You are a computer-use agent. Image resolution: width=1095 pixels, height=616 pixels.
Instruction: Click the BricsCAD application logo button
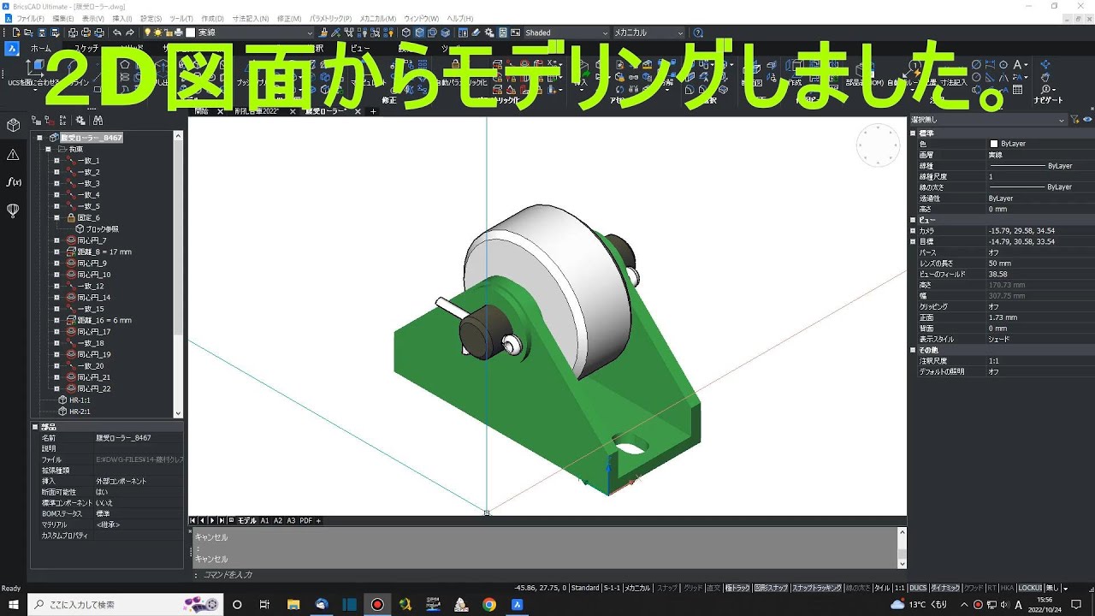click(x=11, y=49)
